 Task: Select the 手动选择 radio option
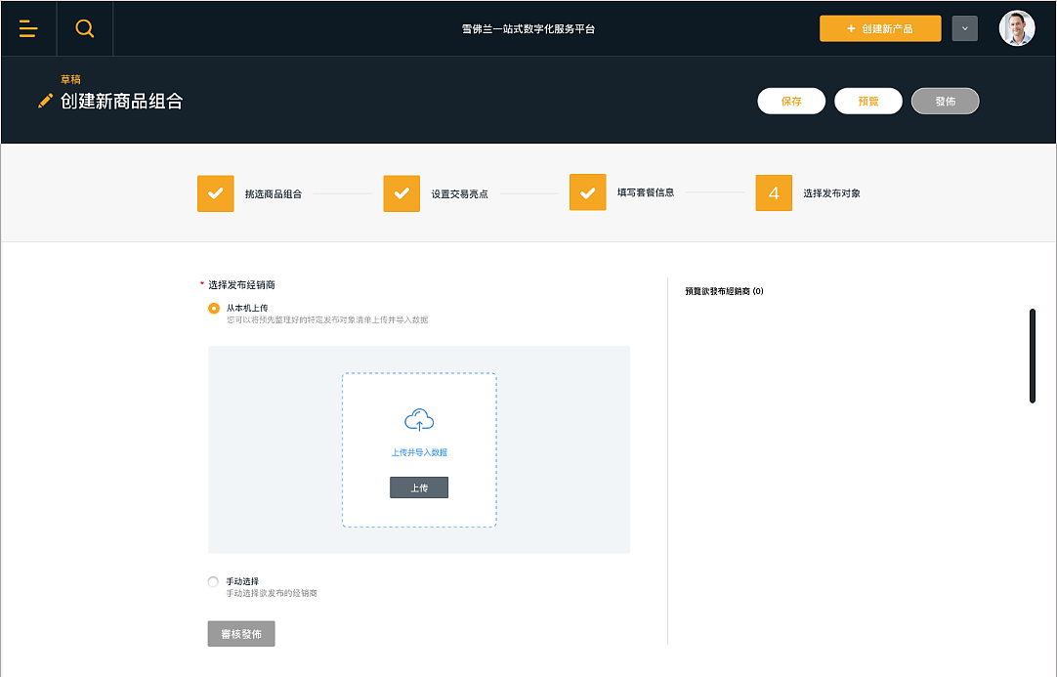[x=212, y=581]
